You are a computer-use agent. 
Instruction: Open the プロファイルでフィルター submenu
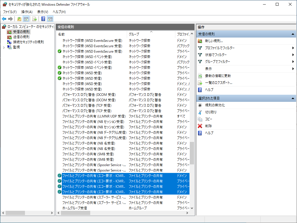pyautogui.click(x=246, y=48)
